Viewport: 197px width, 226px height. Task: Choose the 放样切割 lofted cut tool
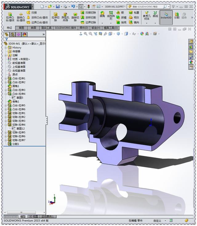click(x=88, y=18)
